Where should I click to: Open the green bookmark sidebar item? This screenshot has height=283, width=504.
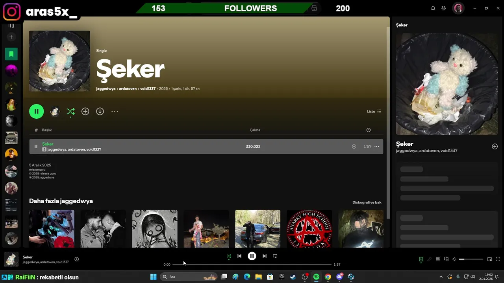(11, 54)
